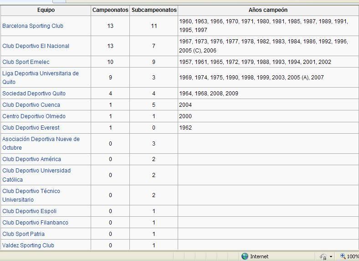Select Emelec's 9 subcampeonatos cell
Screen dimensions: 359x261
pos(154,62)
